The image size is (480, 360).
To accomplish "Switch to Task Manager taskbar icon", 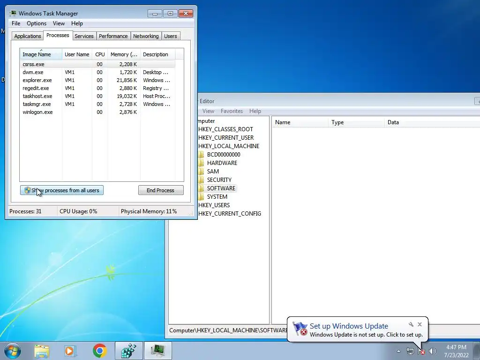I will (157, 351).
